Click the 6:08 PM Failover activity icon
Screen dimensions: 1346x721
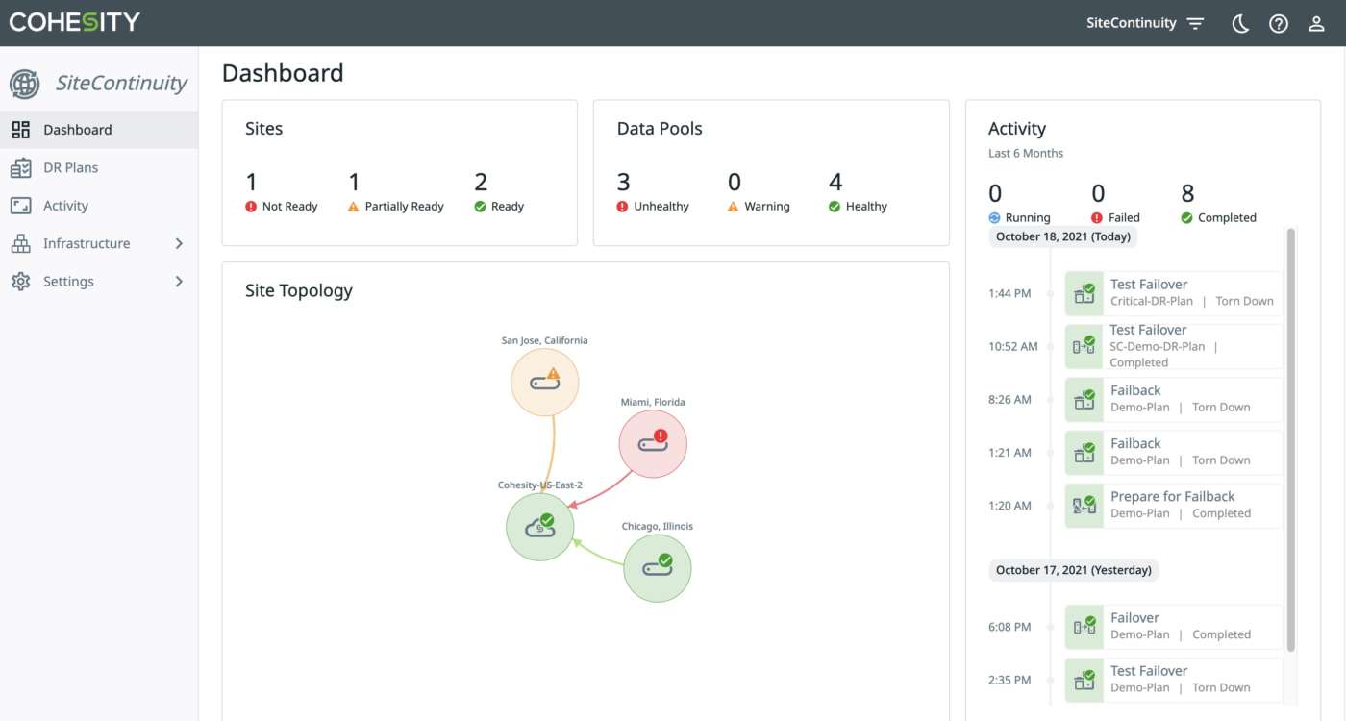(x=1084, y=627)
